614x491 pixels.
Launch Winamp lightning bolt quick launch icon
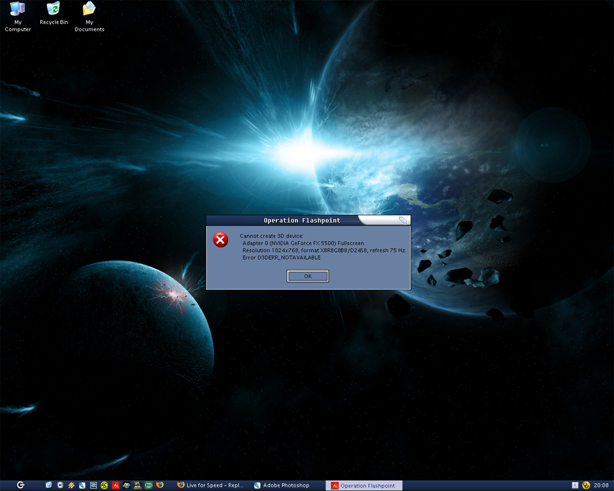(x=71, y=485)
